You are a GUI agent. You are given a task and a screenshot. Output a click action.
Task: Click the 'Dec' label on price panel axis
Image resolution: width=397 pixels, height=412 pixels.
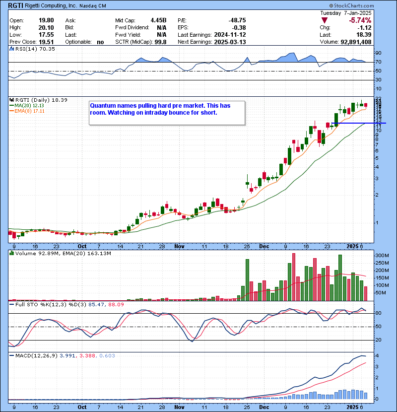(x=264, y=247)
